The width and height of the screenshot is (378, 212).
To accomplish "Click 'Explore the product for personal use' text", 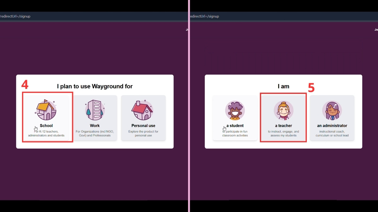I will click(x=143, y=133).
